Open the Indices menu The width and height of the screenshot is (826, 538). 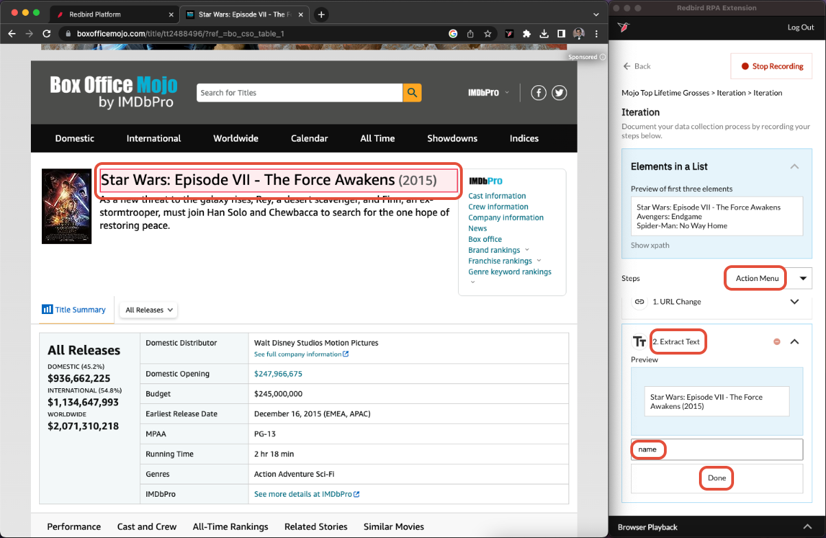(524, 138)
